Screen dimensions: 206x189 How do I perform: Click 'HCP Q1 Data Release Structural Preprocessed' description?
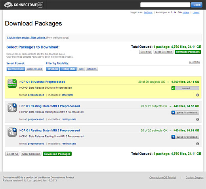[46, 88]
